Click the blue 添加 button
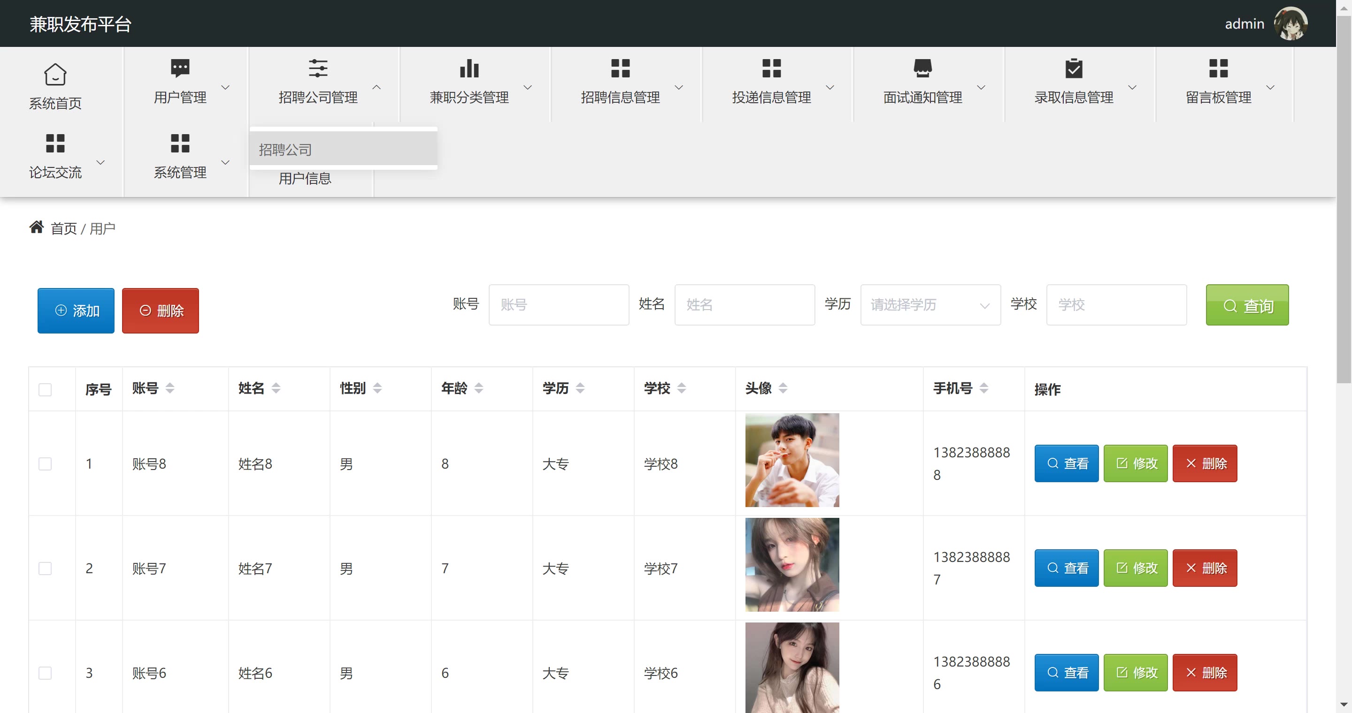The height and width of the screenshot is (713, 1352). 76,311
